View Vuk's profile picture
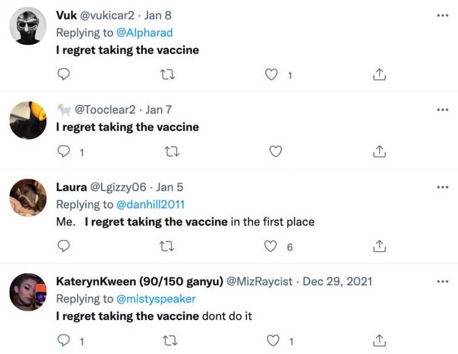This screenshot has width=458, height=354. pyautogui.click(x=29, y=26)
